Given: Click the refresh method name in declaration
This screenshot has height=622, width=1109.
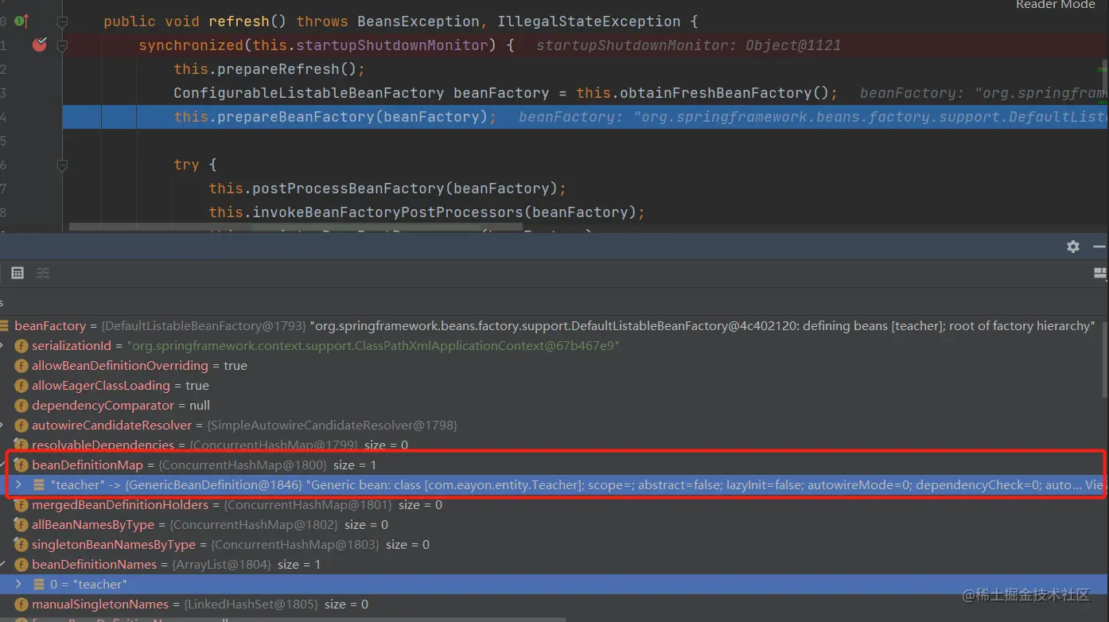Looking at the screenshot, I should click(x=239, y=21).
